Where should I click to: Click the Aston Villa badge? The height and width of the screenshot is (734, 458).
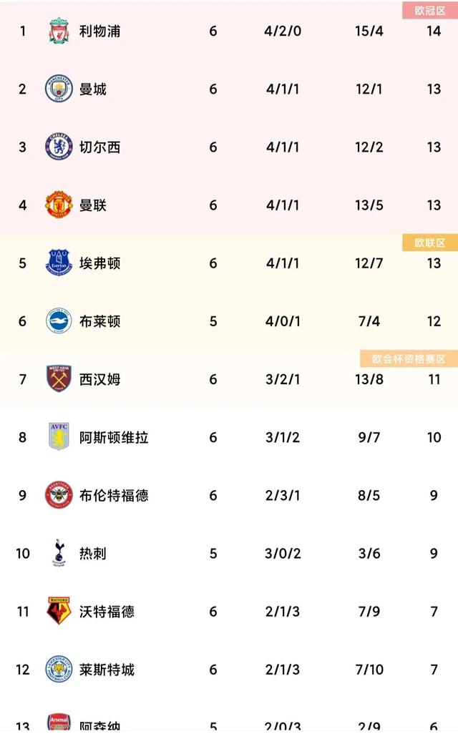[x=59, y=436]
